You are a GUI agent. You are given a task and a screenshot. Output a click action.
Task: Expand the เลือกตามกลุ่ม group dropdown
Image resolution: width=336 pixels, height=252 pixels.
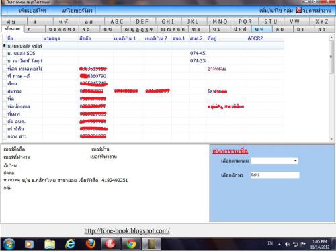[x=295, y=161]
